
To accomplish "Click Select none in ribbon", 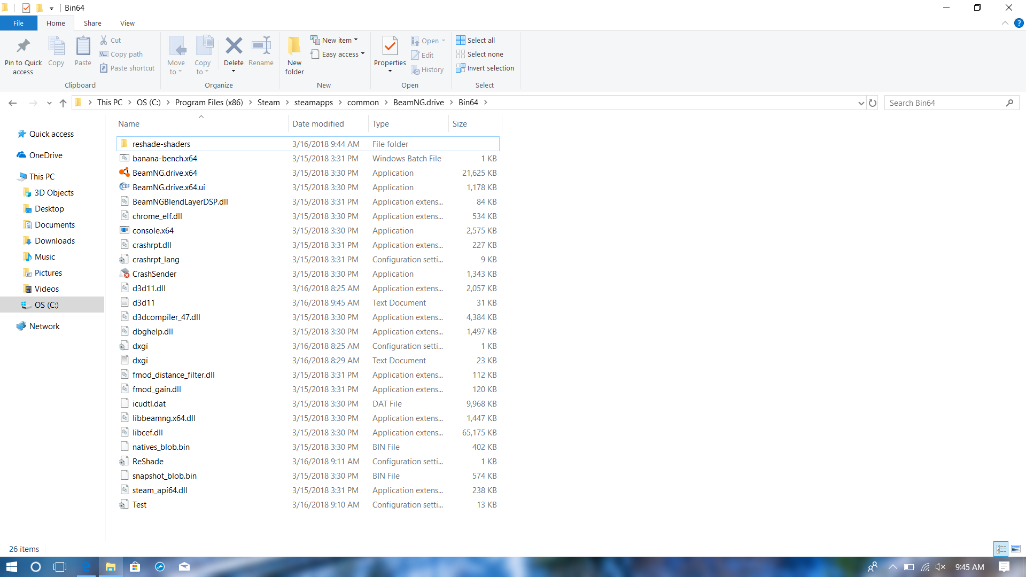I will pos(480,54).
